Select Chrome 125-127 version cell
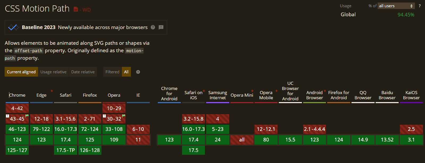 [17, 150]
